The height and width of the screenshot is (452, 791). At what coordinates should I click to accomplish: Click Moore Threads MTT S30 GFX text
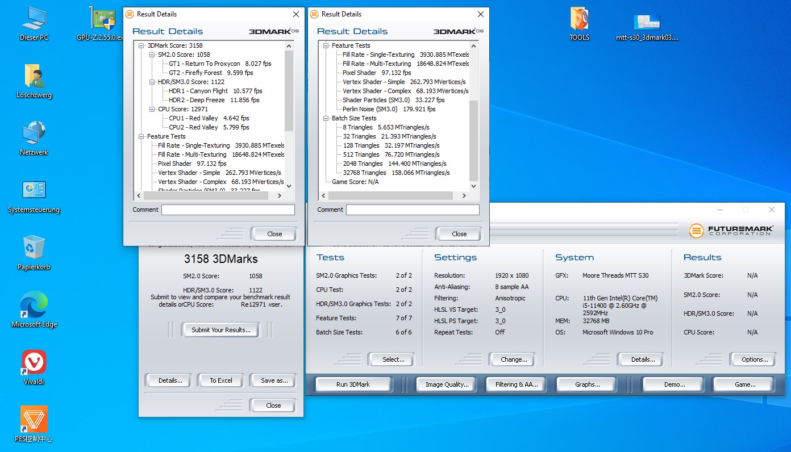point(615,275)
